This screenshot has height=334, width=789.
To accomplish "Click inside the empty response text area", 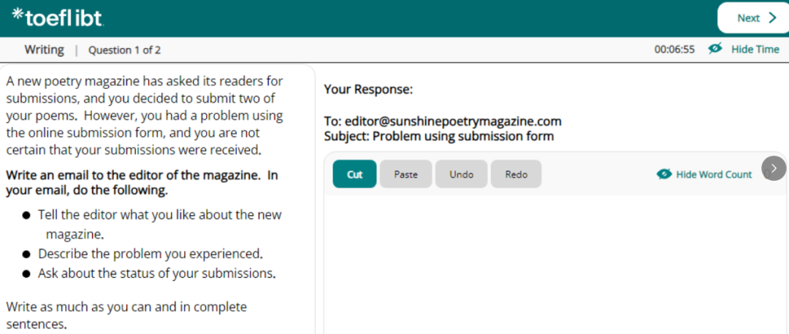I will (548, 263).
